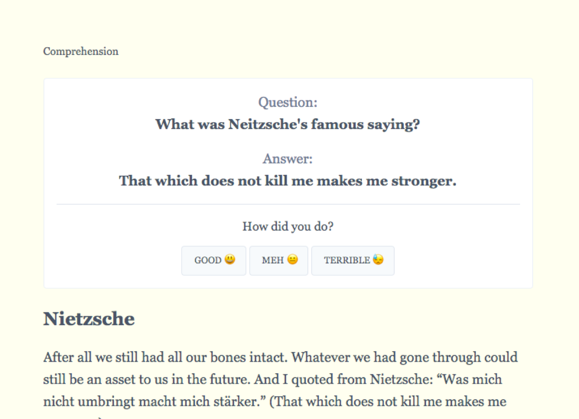Click the horizontal divider line in the card

coord(288,204)
